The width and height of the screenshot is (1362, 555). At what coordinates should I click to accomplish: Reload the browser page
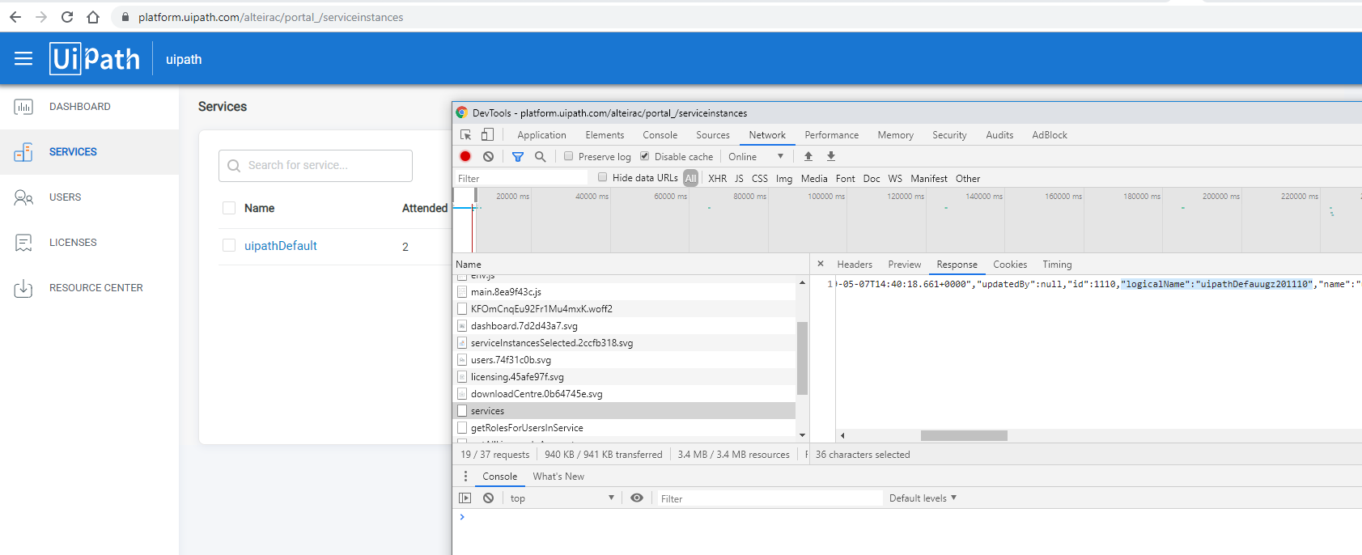[67, 17]
